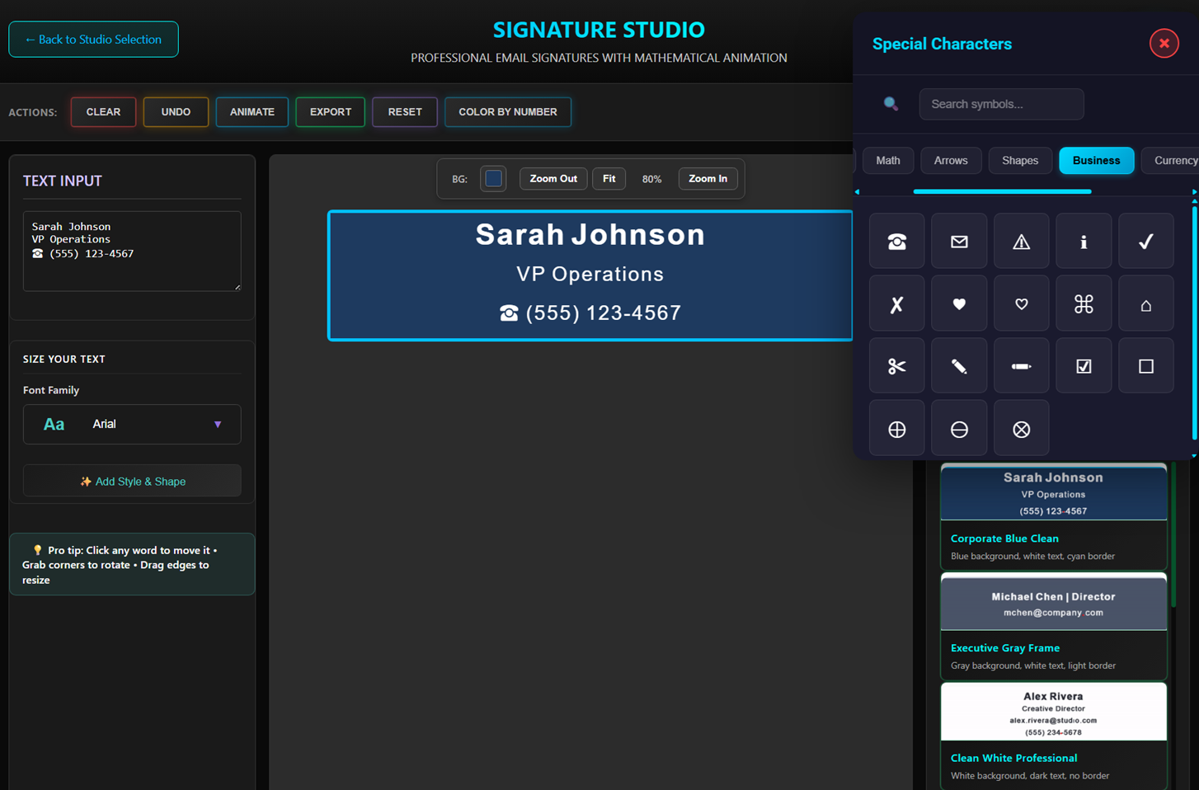Viewport: 1199px width, 790px height.
Task: Switch to the Arrows symbol tab
Action: pyautogui.click(x=950, y=161)
